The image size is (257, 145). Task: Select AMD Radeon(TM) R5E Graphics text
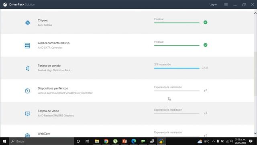click(x=56, y=116)
